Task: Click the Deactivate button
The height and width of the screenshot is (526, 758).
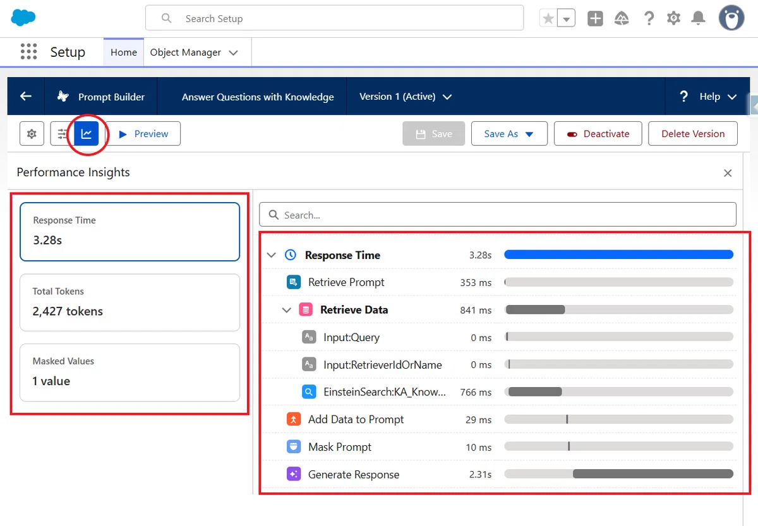Action: 598,134
